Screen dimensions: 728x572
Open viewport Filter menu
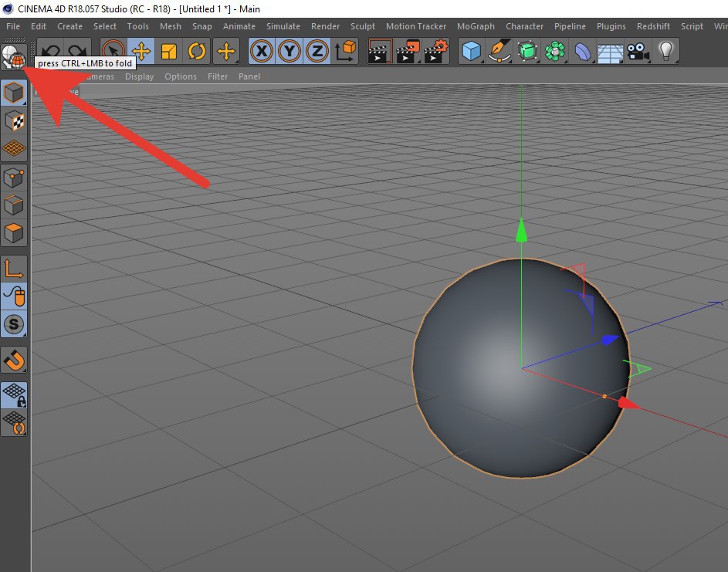218,76
